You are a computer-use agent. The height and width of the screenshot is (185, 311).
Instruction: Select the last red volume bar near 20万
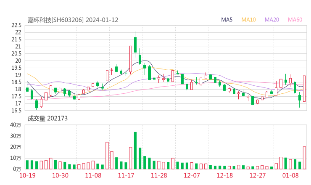click(304, 158)
